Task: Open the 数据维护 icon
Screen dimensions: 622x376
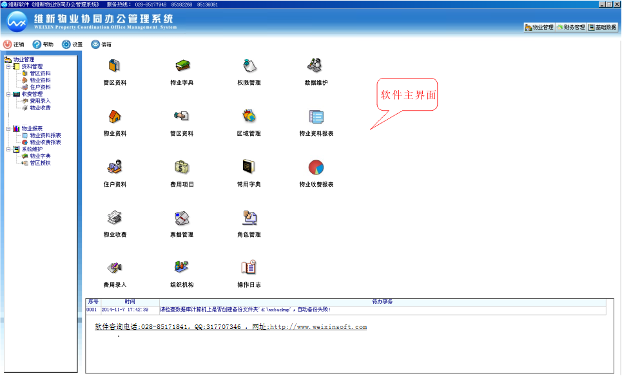Action: 316,66
